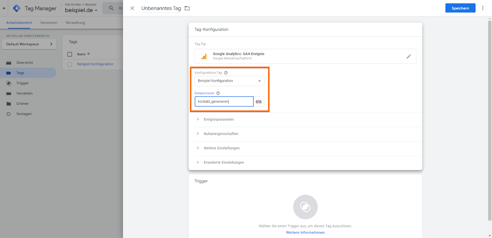Click the circular trigger placeholder icon
Screen dimensions: 492x238
(x=305, y=207)
